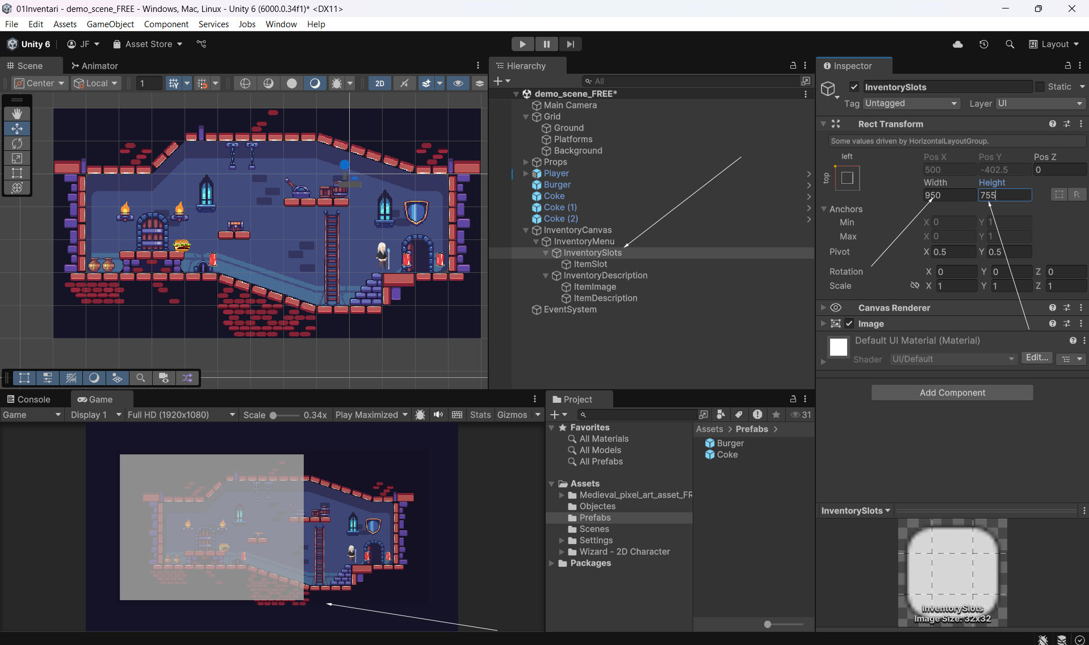Select the Hand tool in Scene view
The width and height of the screenshot is (1089, 645).
17,113
